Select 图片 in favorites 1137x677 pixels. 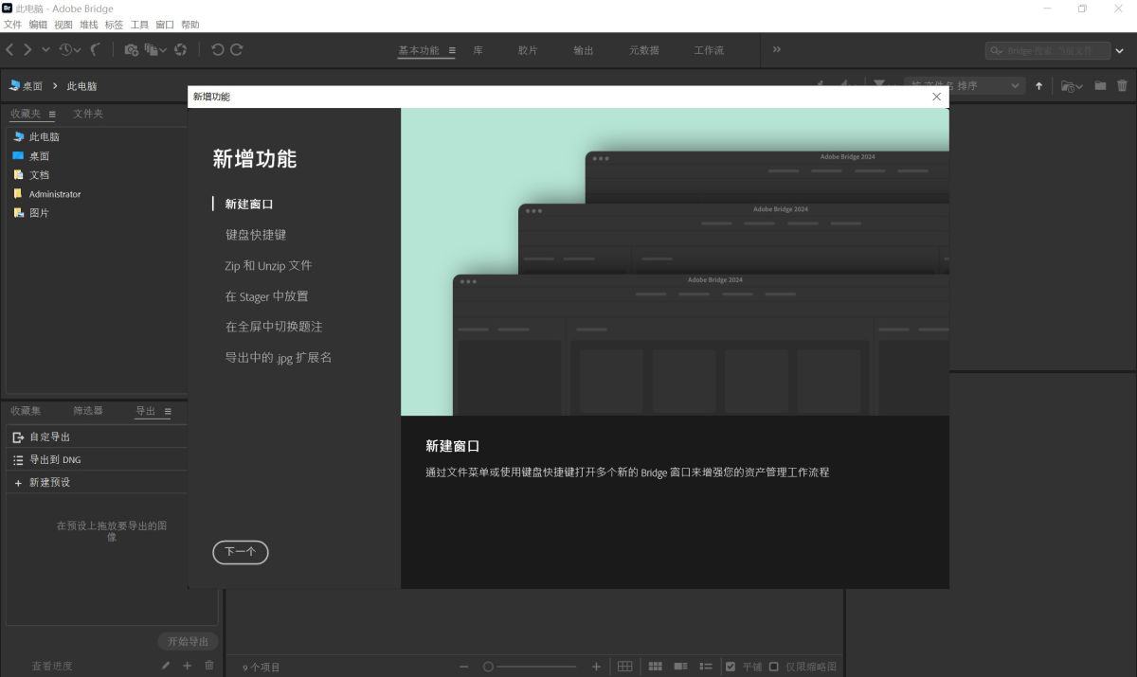click(39, 213)
